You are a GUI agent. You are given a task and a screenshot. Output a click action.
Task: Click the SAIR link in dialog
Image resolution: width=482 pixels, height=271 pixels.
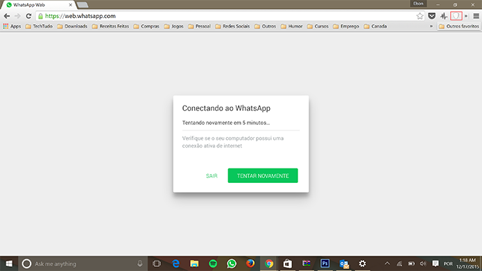212,176
